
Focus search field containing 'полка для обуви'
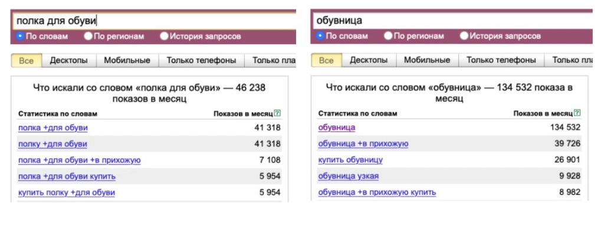click(154, 21)
